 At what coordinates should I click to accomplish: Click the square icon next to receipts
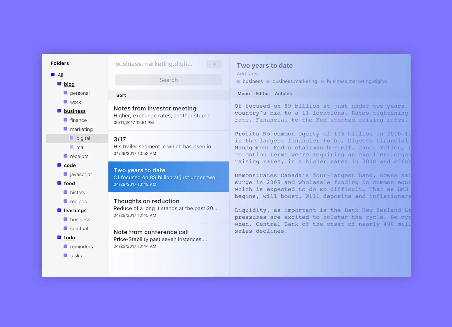[65, 156]
